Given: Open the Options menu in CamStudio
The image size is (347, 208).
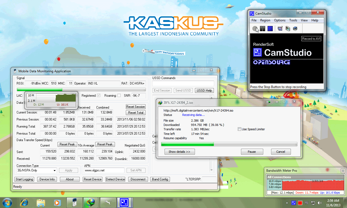Looking at the screenshot, I should click(279, 20).
